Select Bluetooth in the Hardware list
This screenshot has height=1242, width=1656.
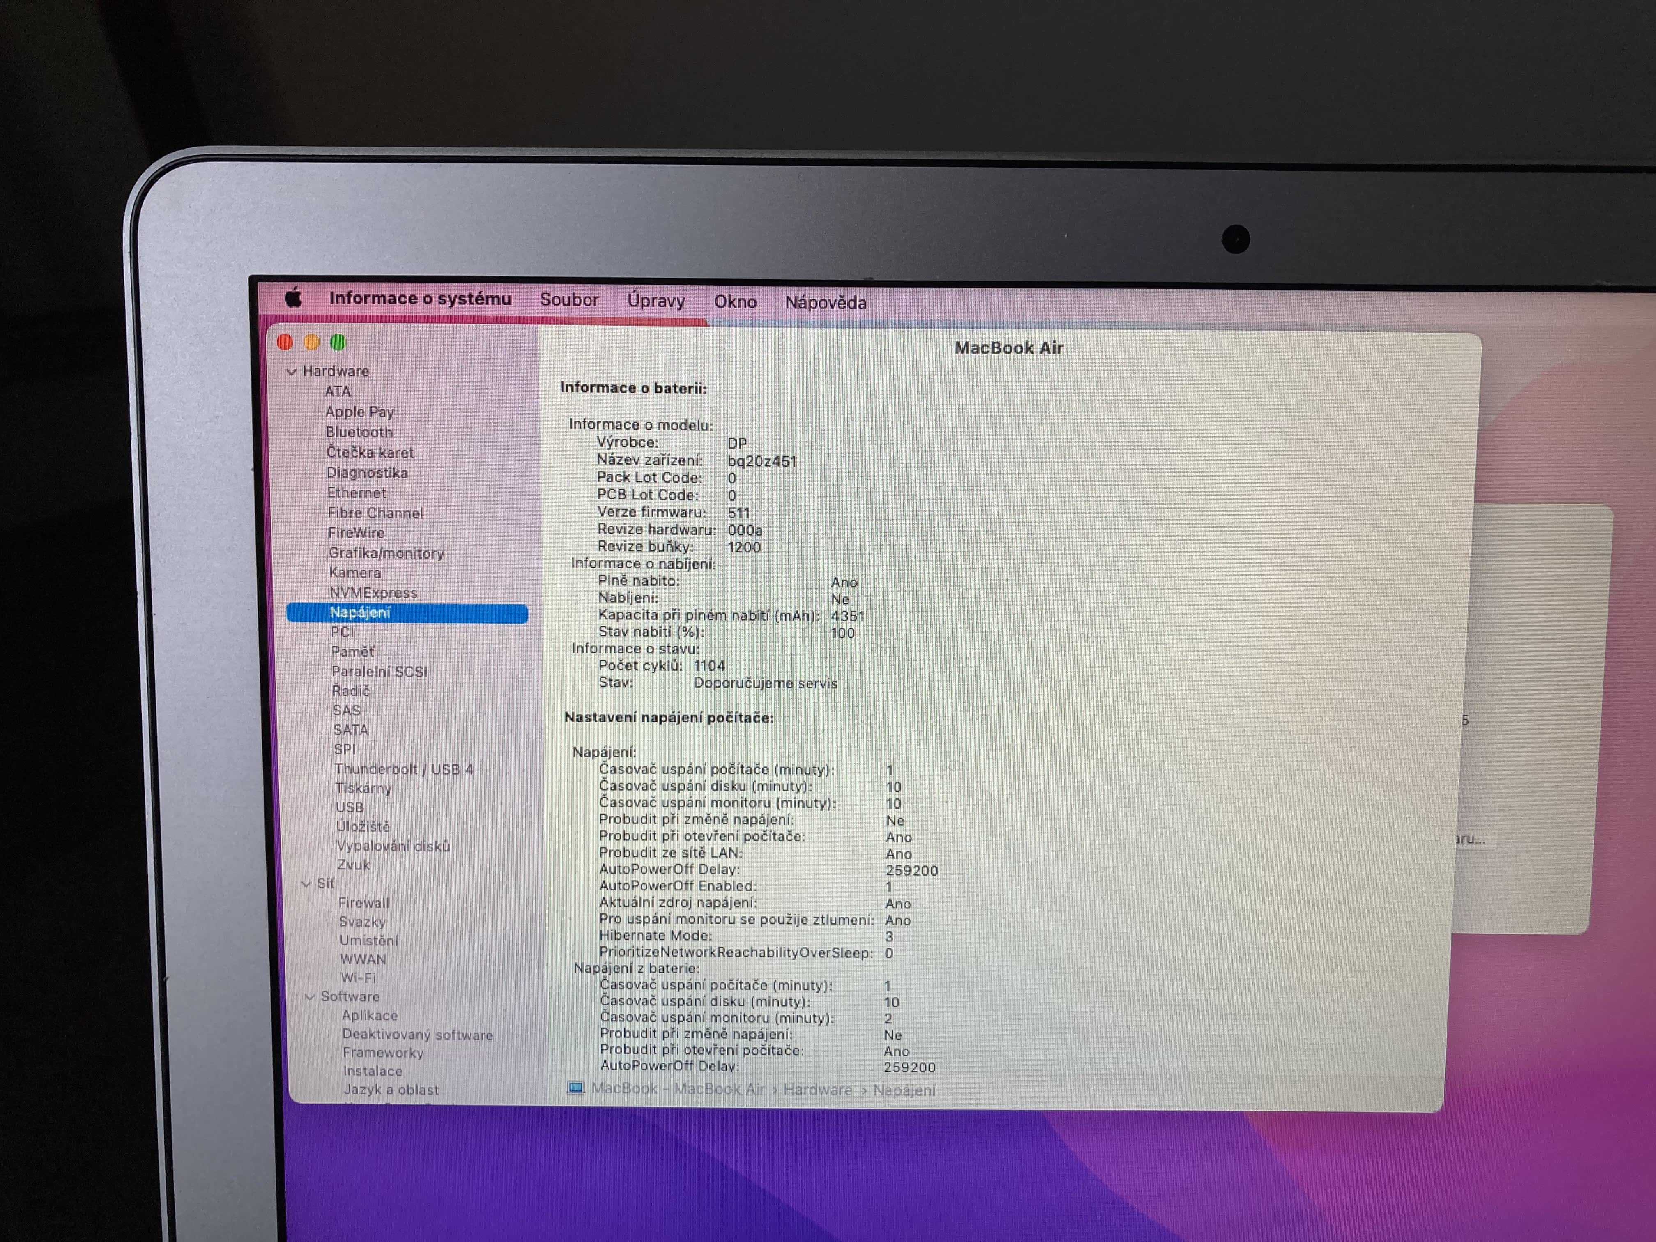[x=359, y=432]
